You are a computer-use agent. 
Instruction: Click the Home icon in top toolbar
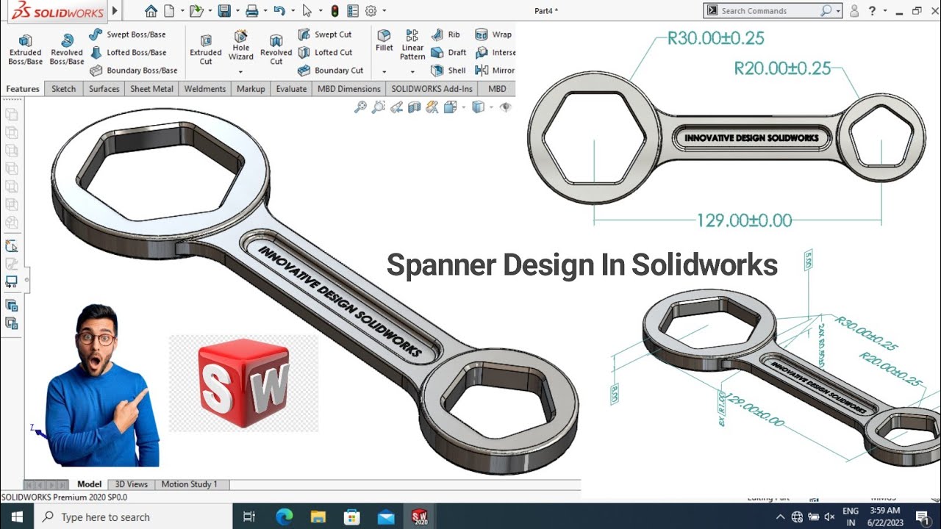(151, 11)
